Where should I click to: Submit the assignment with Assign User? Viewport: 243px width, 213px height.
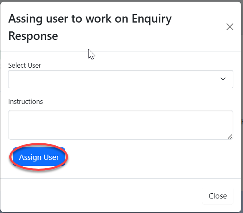39,157
